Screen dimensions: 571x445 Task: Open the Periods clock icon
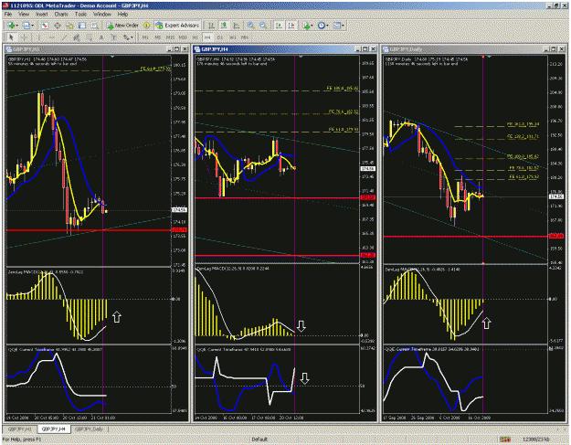click(x=322, y=26)
